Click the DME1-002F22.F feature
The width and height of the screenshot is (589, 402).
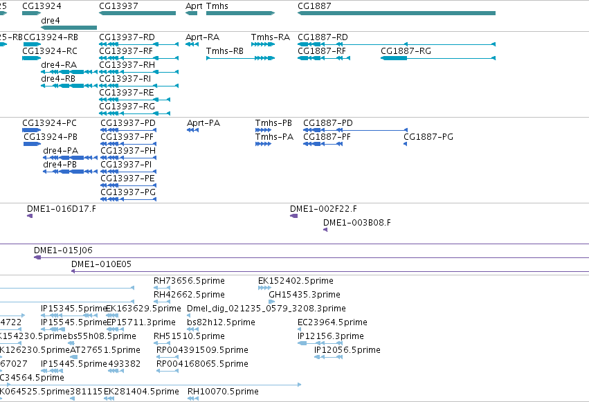[x=324, y=209]
